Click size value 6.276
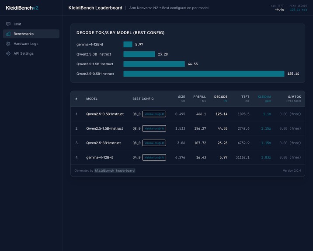The image size is (313, 251). [180, 157]
